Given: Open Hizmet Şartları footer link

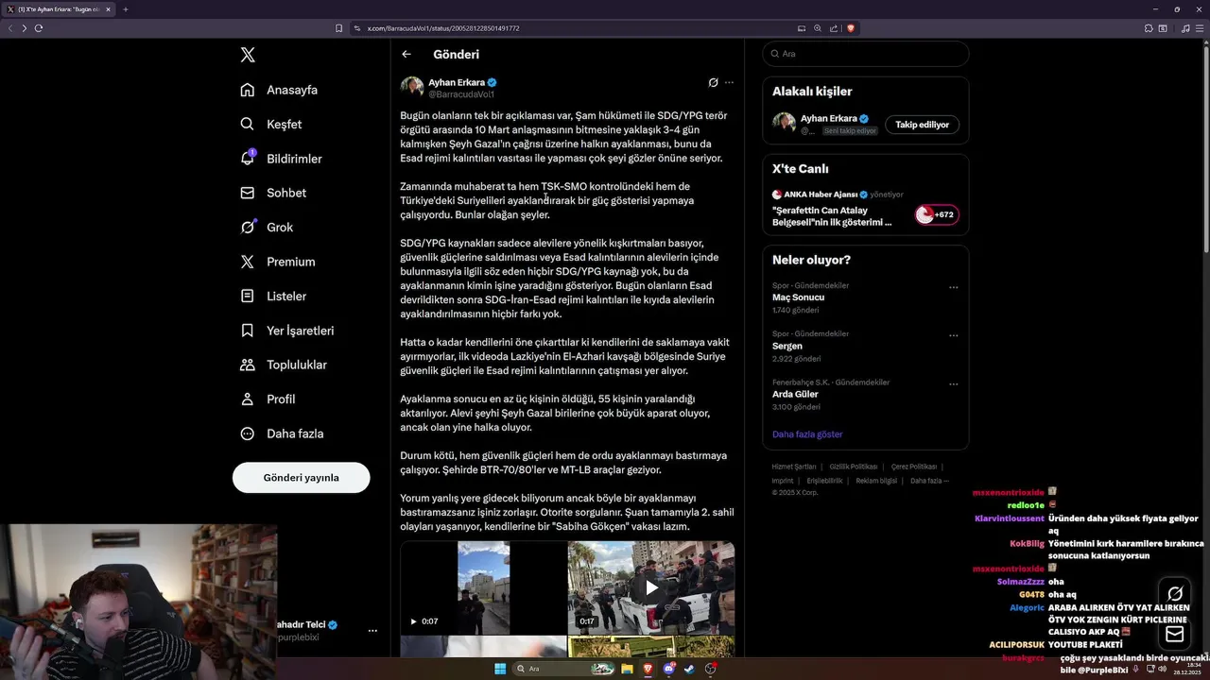Looking at the screenshot, I should click(794, 467).
